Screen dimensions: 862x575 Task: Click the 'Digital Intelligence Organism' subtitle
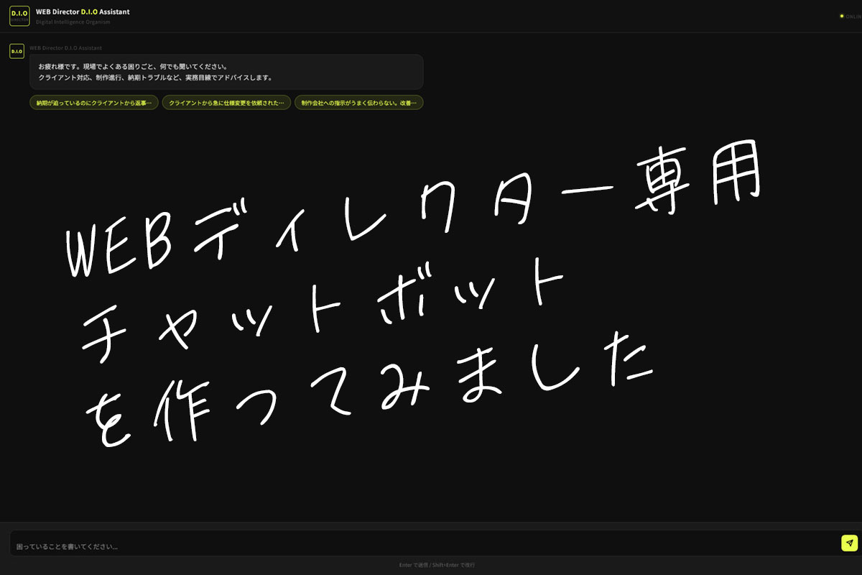pos(73,22)
